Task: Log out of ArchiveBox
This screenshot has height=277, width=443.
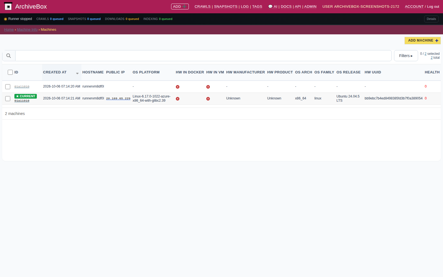Action: click(x=433, y=7)
